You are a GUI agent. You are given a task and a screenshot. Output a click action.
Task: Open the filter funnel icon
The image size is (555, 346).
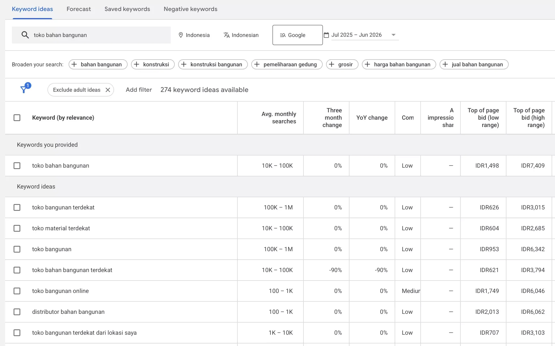[x=24, y=90]
